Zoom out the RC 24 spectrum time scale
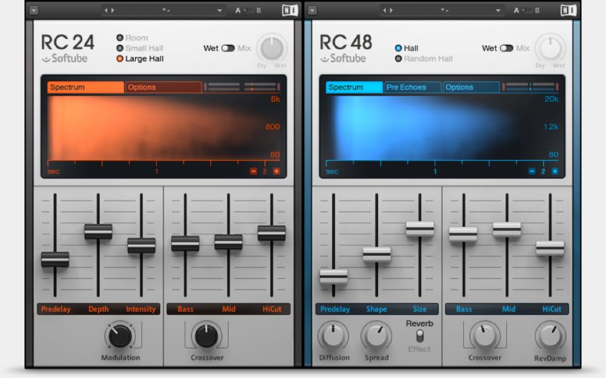 (x=254, y=171)
